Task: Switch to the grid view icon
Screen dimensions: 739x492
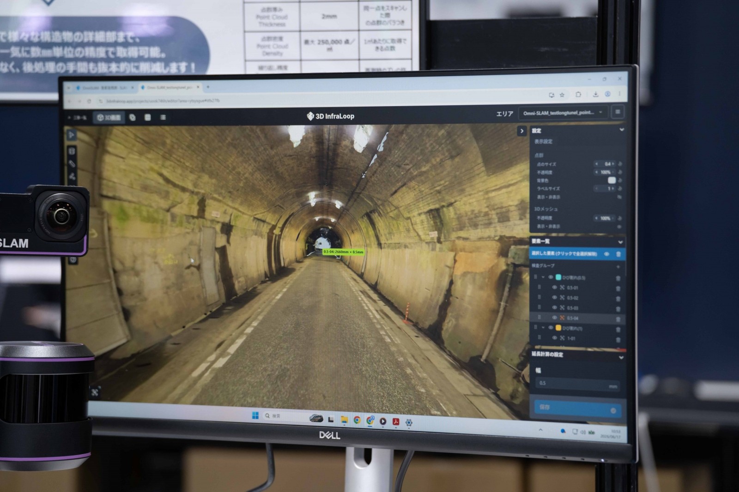Action: (148, 118)
